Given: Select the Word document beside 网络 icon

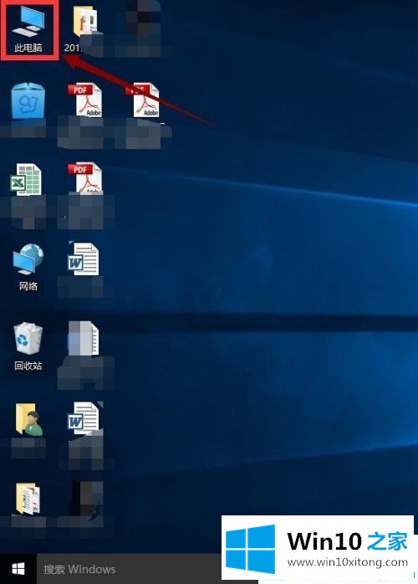Looking at the screenshot, I should click(x=84, y=259).
